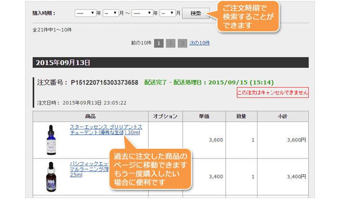The width and height of the screenshot is (340, 199).
Task: Open the start year dropdown
Action: 85,13
